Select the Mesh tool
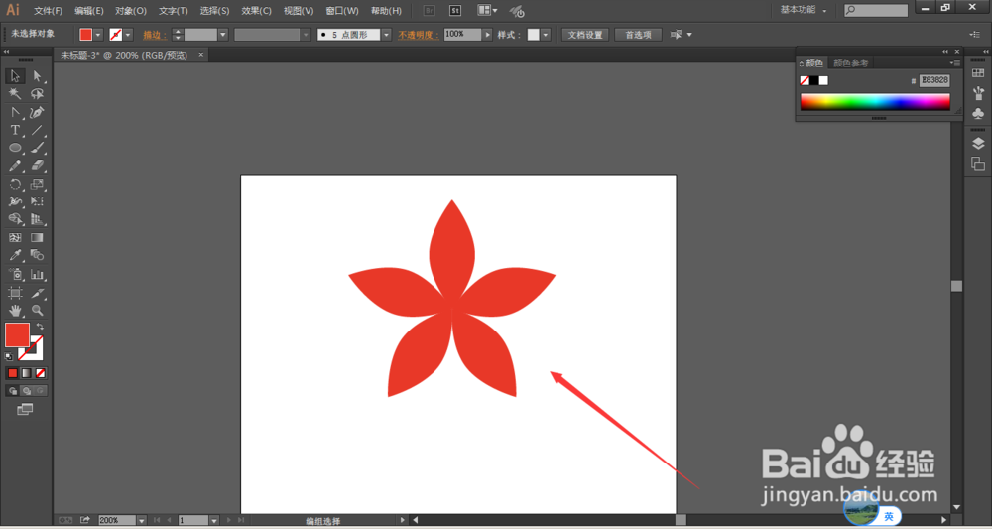Viewport: 992px width, 529px height. (15, 238)
